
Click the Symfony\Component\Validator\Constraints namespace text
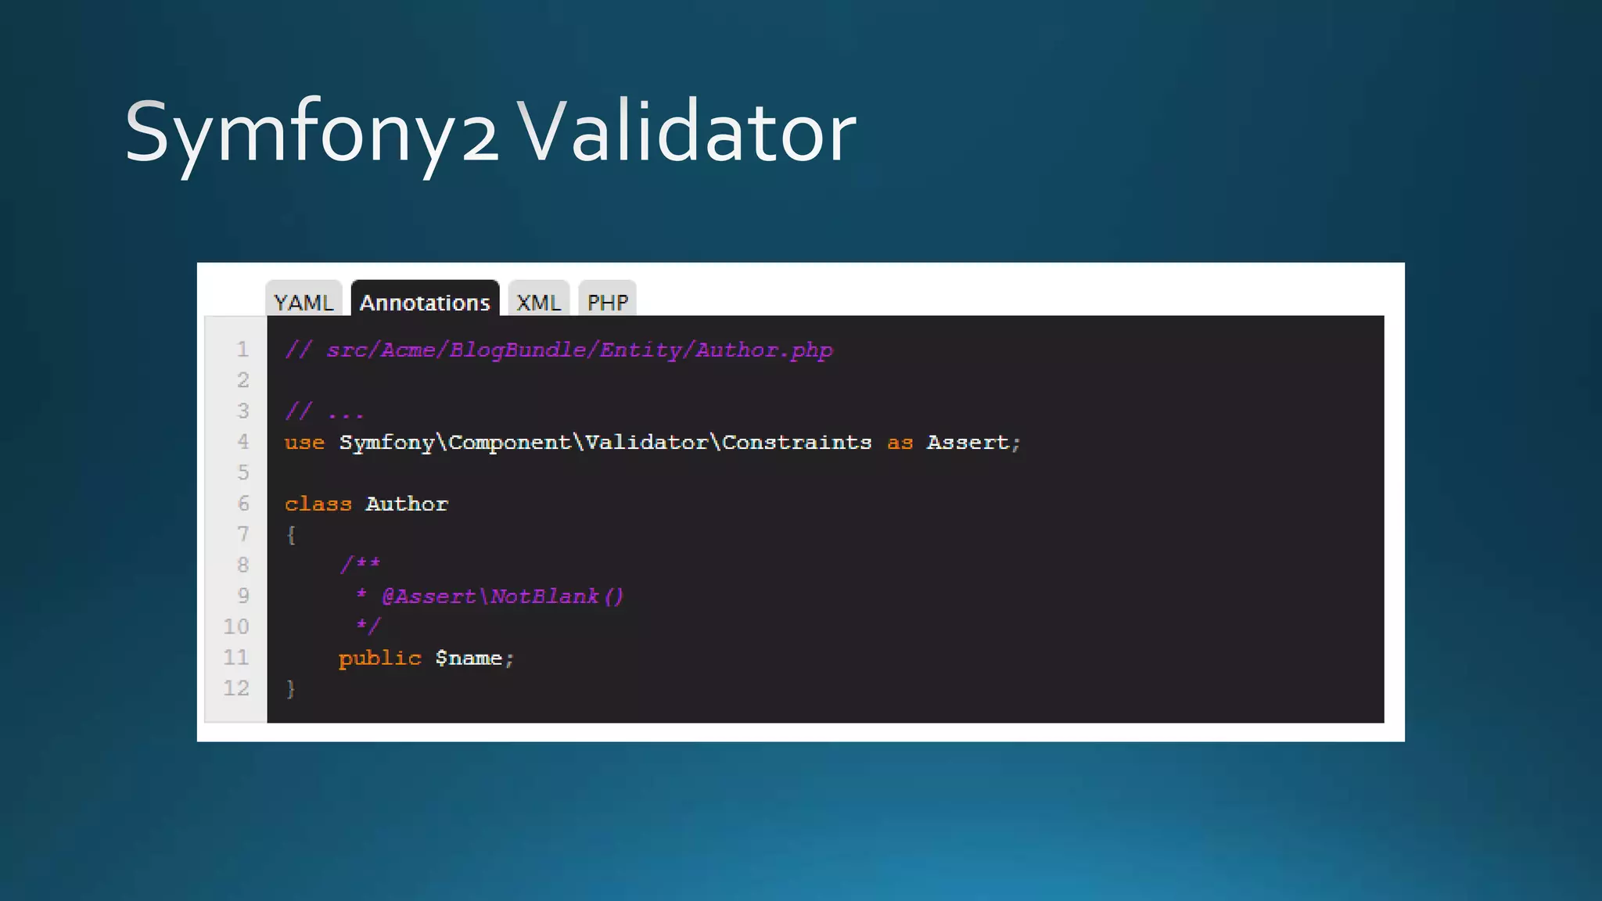tap(605, 443)
